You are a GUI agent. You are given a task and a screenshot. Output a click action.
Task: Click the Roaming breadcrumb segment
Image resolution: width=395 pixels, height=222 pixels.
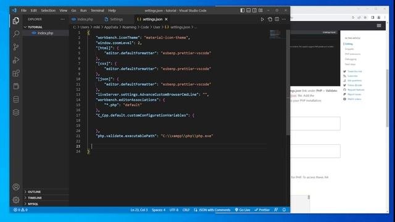(129, 27)
